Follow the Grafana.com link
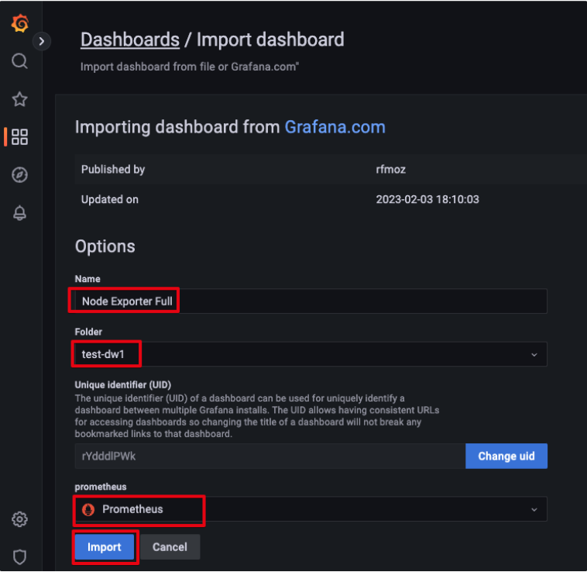This screenshot has height=572, width=587. click(335, 127)
